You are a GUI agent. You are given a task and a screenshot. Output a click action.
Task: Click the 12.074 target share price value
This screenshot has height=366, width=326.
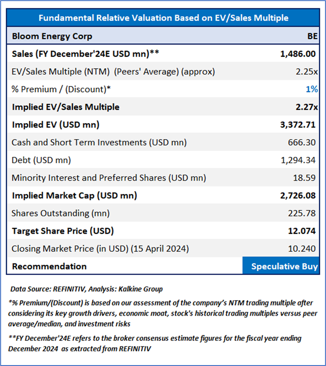tap(301, 231)
